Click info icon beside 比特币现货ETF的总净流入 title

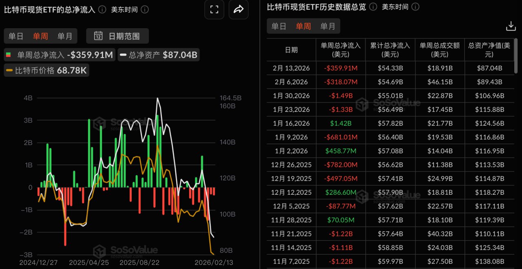102,9
